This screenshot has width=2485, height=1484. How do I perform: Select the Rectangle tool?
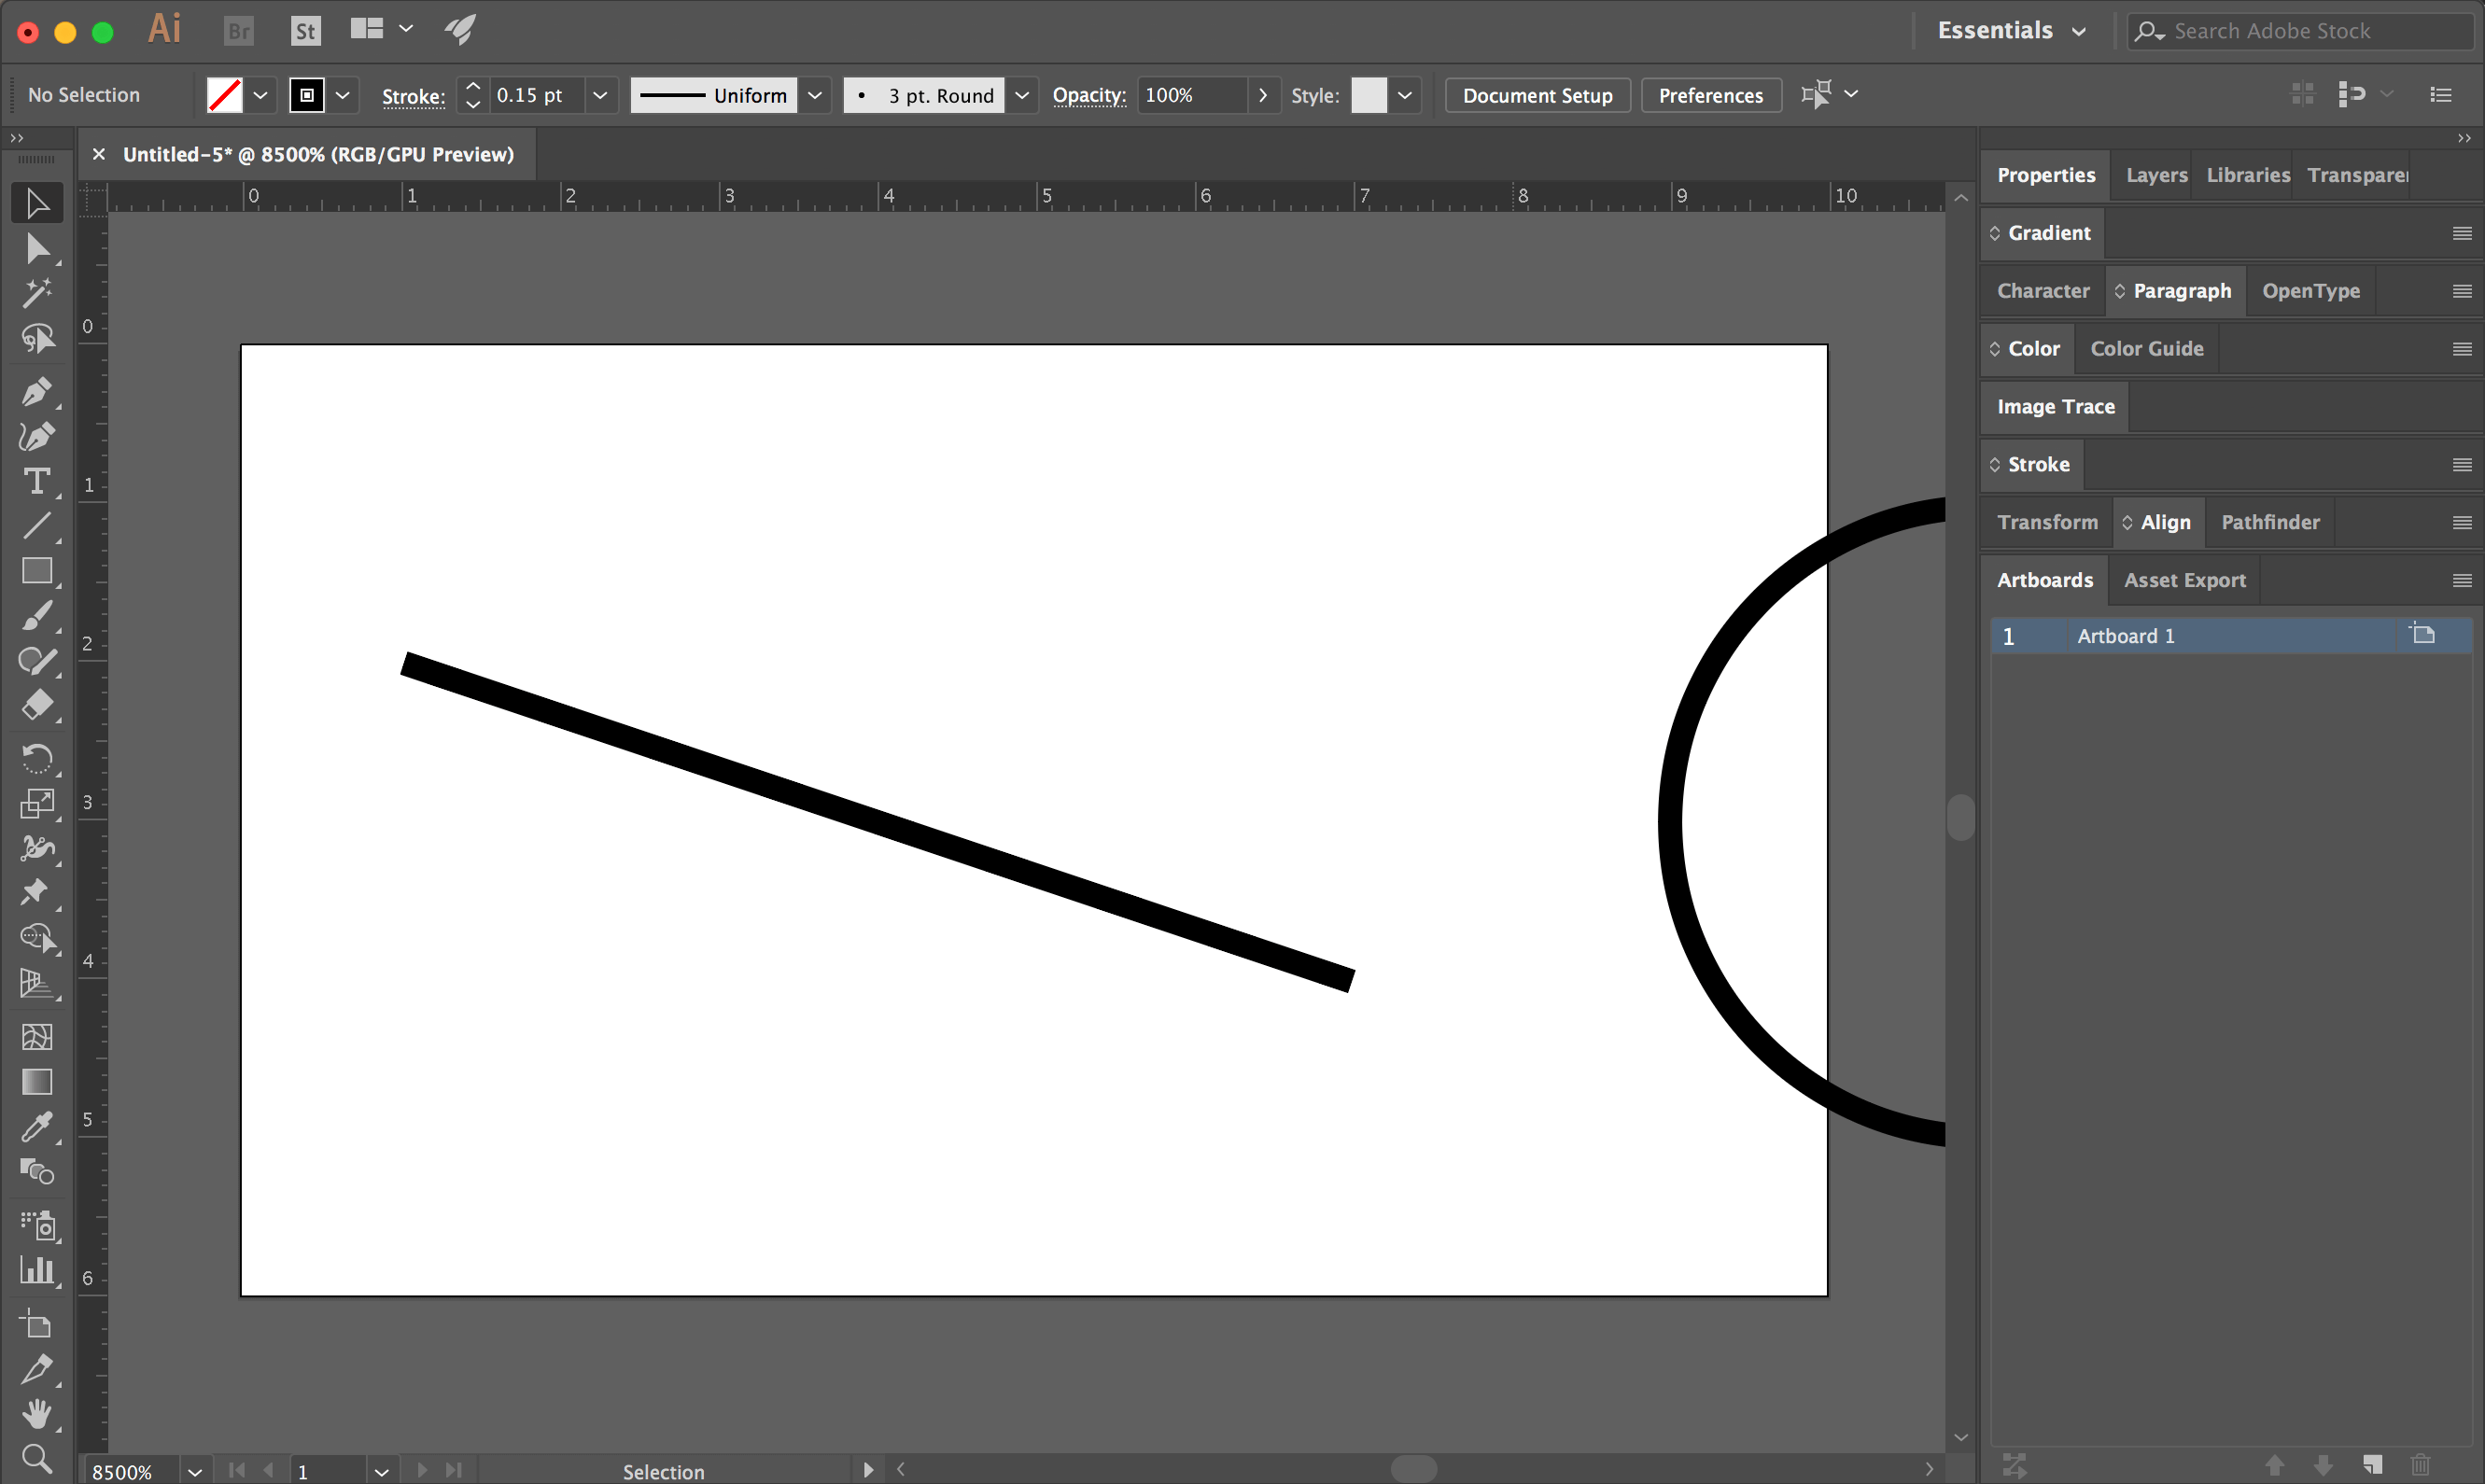(37, 571)
